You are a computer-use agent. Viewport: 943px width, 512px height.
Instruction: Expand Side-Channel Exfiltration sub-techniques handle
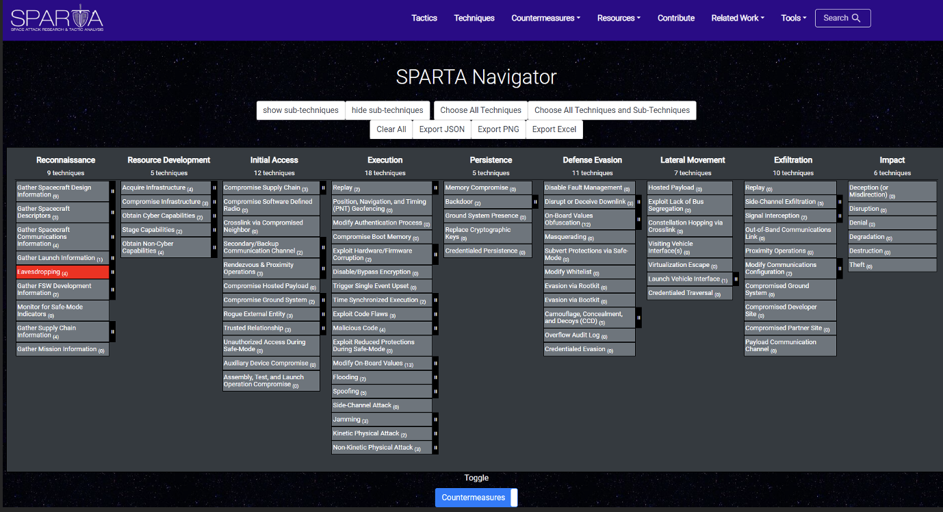click(x=840, y=202)
